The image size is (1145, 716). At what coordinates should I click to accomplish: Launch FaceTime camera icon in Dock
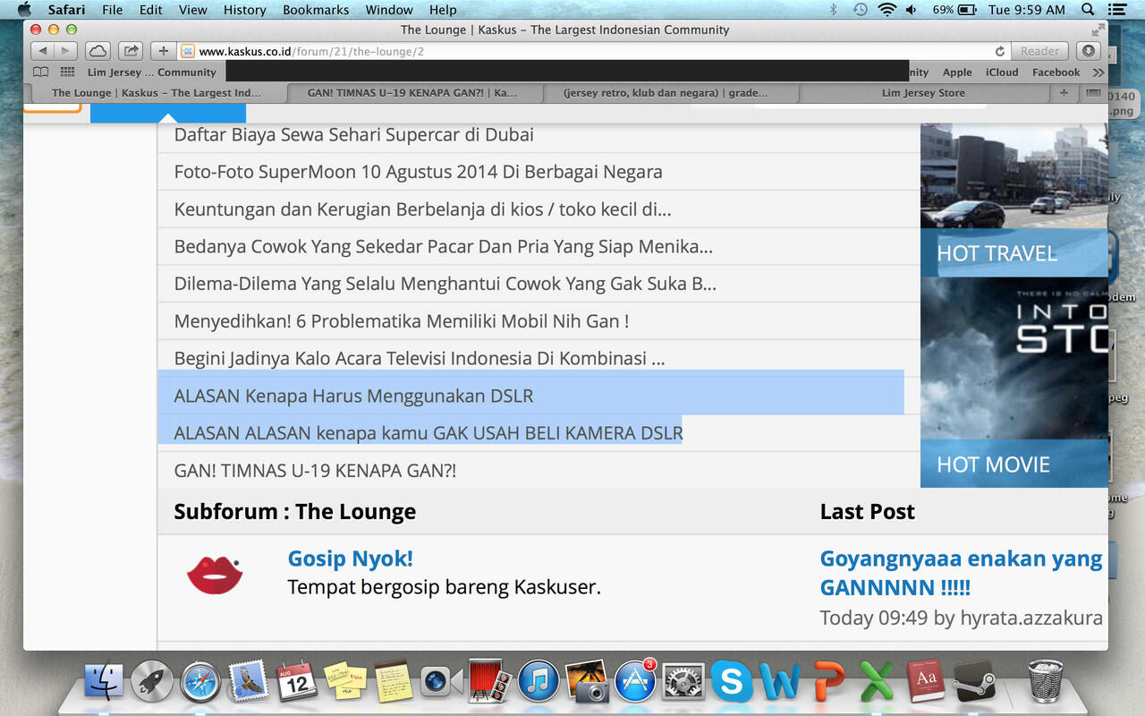click(x=441, y=683)
